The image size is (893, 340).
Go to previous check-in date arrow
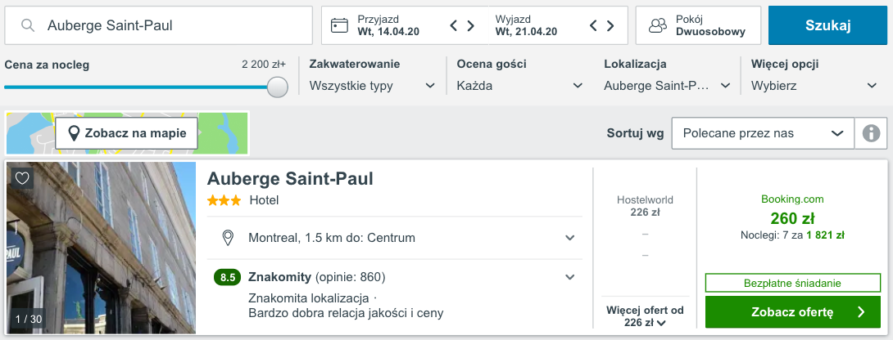[x=454, y=25]
